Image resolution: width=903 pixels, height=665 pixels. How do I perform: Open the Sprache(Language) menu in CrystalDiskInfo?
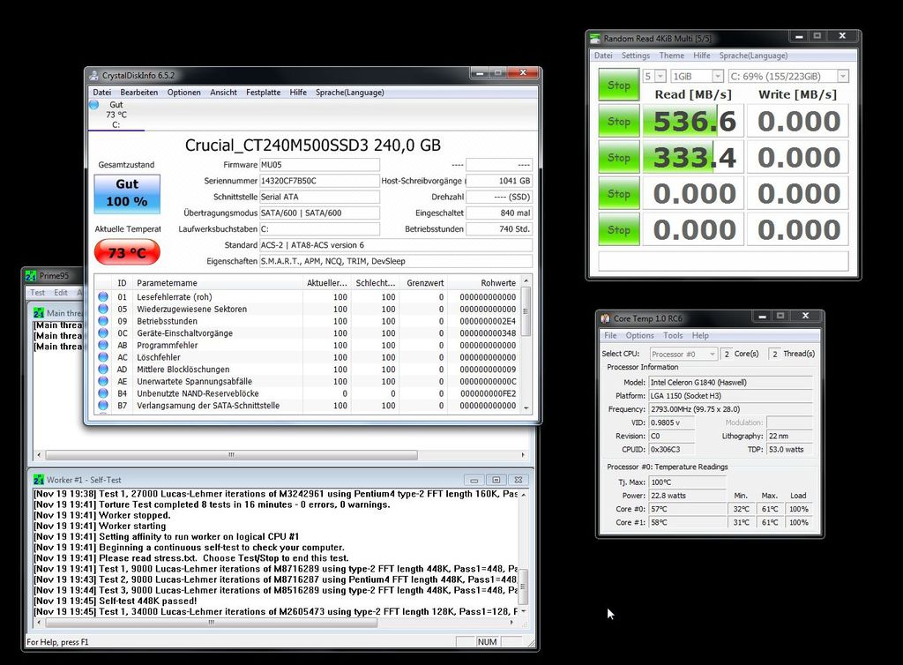click(349, 92)
